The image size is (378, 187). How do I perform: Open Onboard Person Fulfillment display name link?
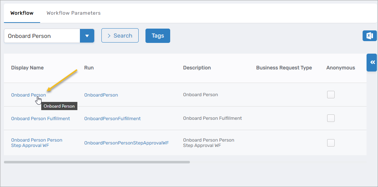point(40,118)
